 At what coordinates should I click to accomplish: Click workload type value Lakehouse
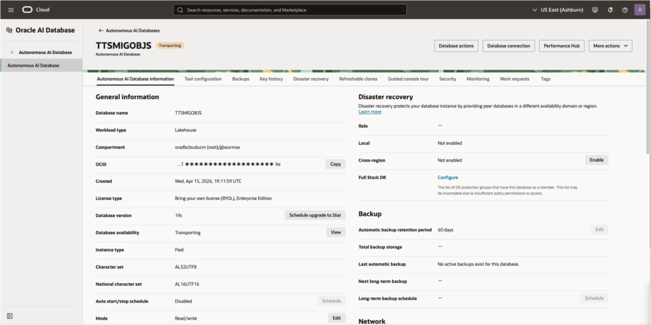pos(186,130)
